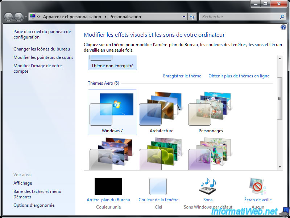Minimize the Personnalisation window
290x218 pixels.
click(256, 4)
